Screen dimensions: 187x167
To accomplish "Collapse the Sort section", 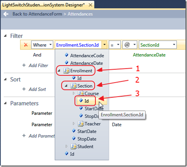I will (5, 79).
